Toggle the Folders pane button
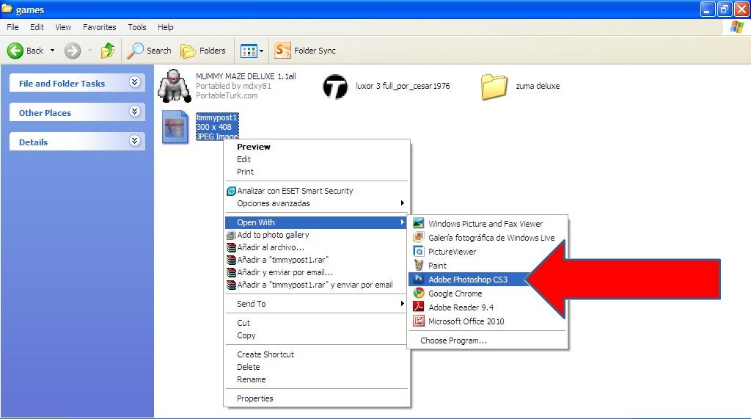Screen dimensions: 751x419 (x=202, y=51)
